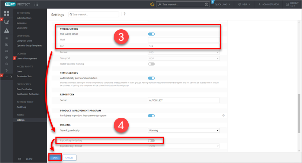
Task: Open Dynamic Group Templates menu item
Action: (x=29, y=46)
